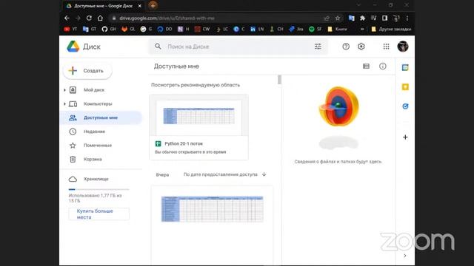The image size is (474, 266).
Task: Open SF bookmark
Action: point(315,29)
